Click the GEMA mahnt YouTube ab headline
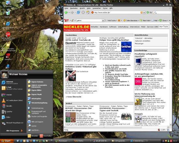The image size is (179, 143). (78, 40)
